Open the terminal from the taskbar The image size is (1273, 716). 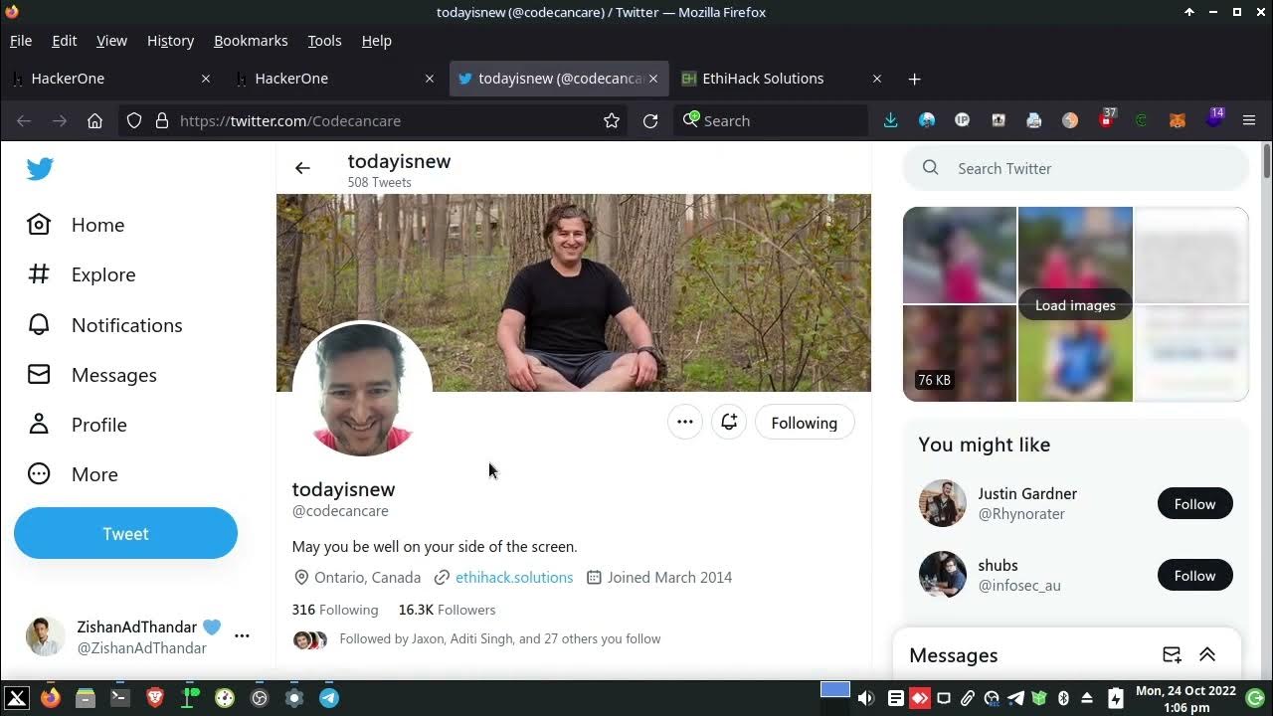[119, 698]
